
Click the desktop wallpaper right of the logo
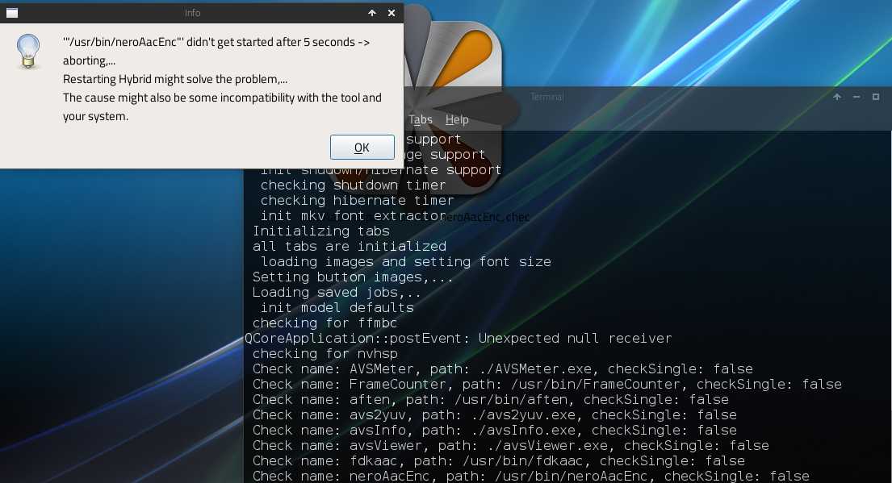686,40
